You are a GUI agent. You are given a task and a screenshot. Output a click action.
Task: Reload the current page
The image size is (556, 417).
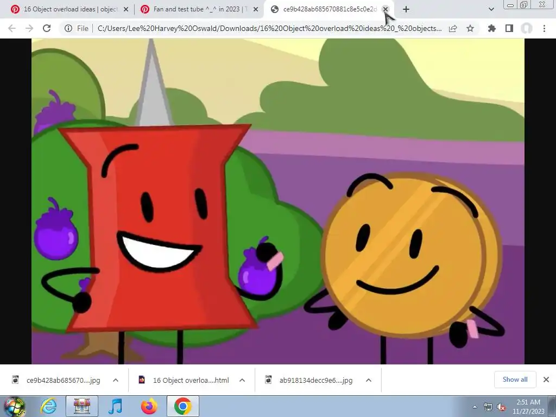coord(47,28)
